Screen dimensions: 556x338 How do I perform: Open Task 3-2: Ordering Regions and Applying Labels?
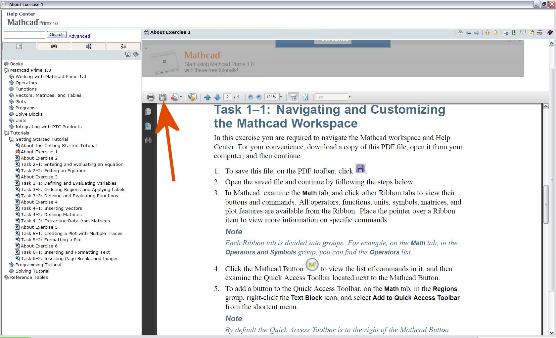tap(73, 189)
